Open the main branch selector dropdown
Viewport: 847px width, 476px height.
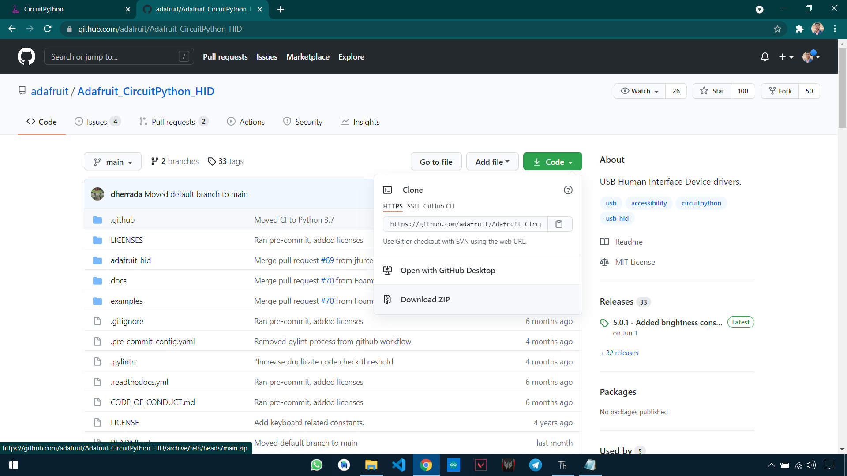(112, 162)
